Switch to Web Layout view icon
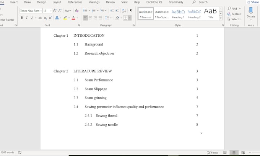The height and width of the screenshot is (156, 260). (243, 153)
